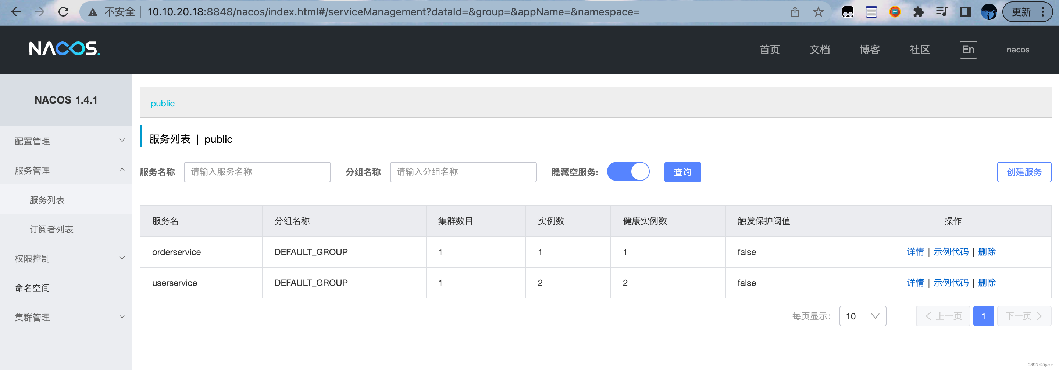This screenshot has height=370, width=1059.
Task: Click the 创建服务 button
Action: [x=1024, y=172]
